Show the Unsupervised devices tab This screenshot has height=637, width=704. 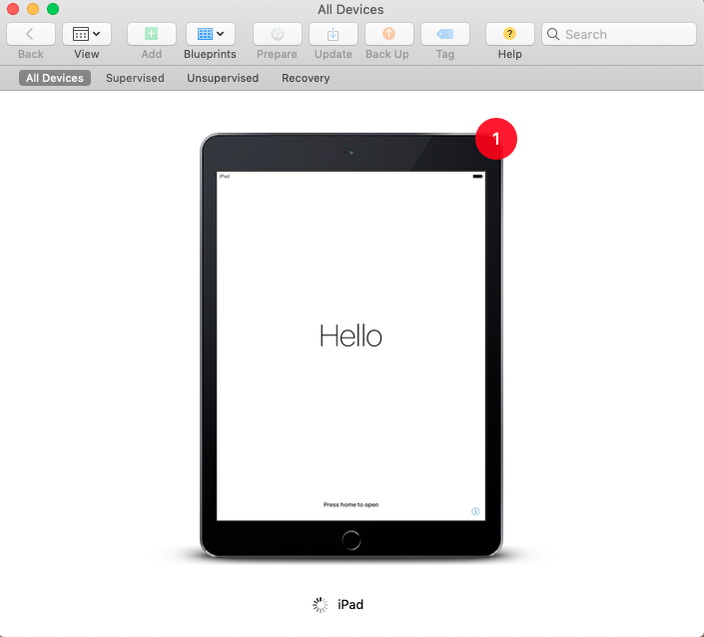pos(223,78)
